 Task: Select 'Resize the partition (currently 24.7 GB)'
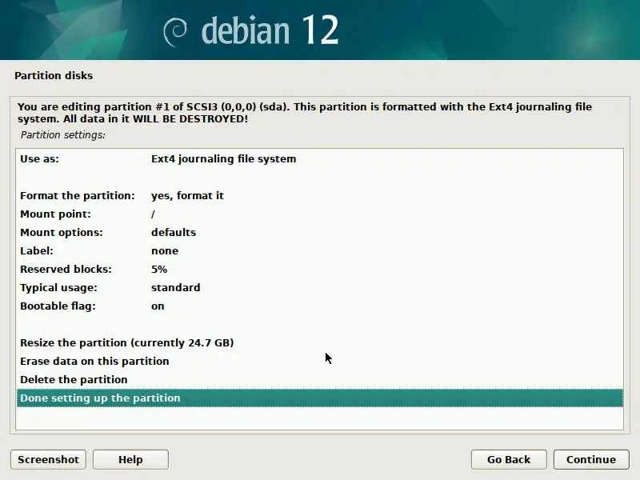319,342
